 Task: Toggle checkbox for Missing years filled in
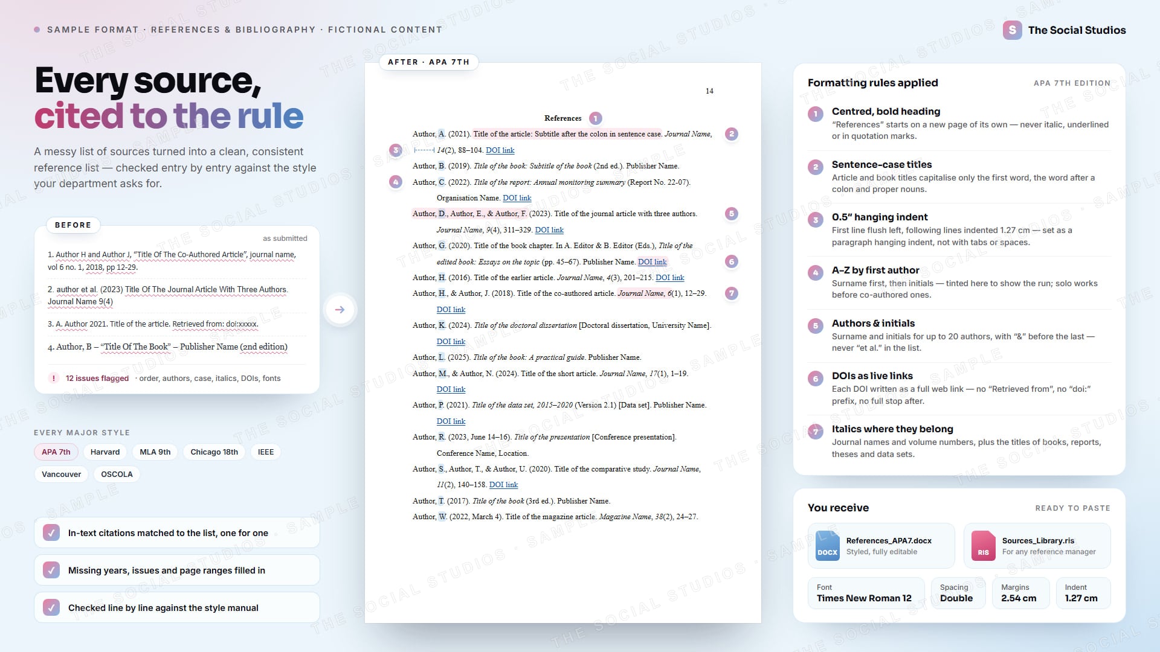pyautogui.click(x=51, y=570)
